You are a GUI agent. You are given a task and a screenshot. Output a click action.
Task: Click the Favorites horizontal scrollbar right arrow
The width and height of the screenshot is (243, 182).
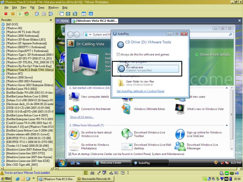(52, 168)
